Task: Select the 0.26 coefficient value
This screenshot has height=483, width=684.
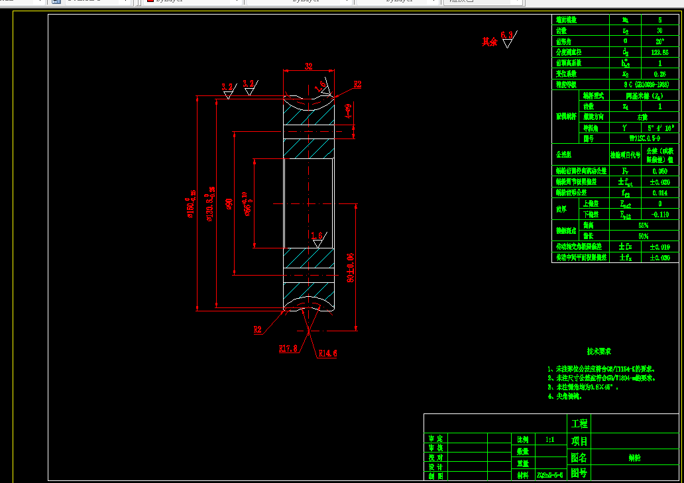Action: point(659,74)
